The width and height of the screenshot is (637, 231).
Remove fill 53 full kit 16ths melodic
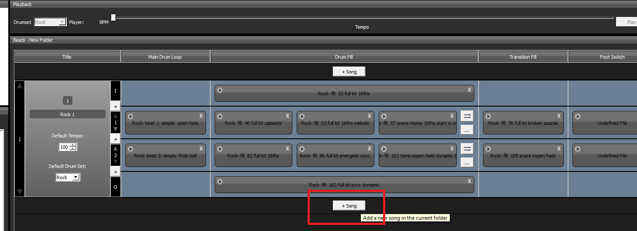click(x=370, y=116)
